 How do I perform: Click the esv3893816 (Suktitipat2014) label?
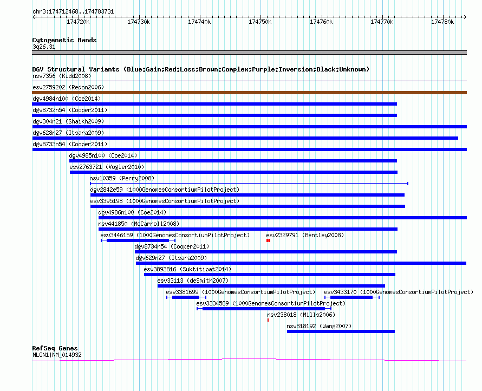click(187, 269)
